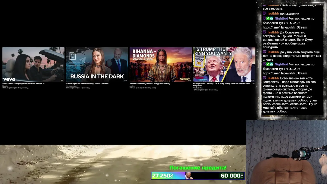Click the '27 250₴' collected amount
Viewport: 327px width, 184px height.
pos(163,176)
